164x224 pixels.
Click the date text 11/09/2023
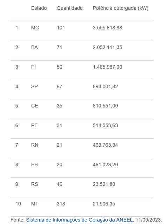tap(149, 220)
